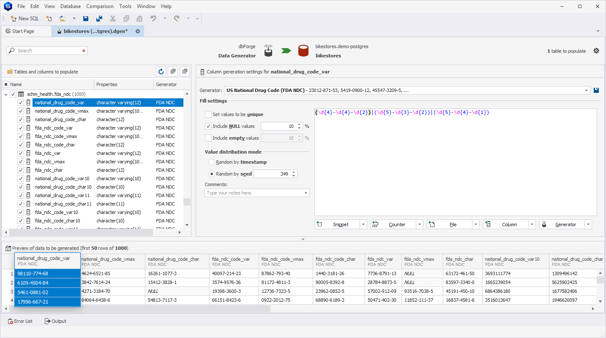Screen dimensions: 606x338
Task: Expand the Generator button dropdown arrow
Action: click(588, 224)
